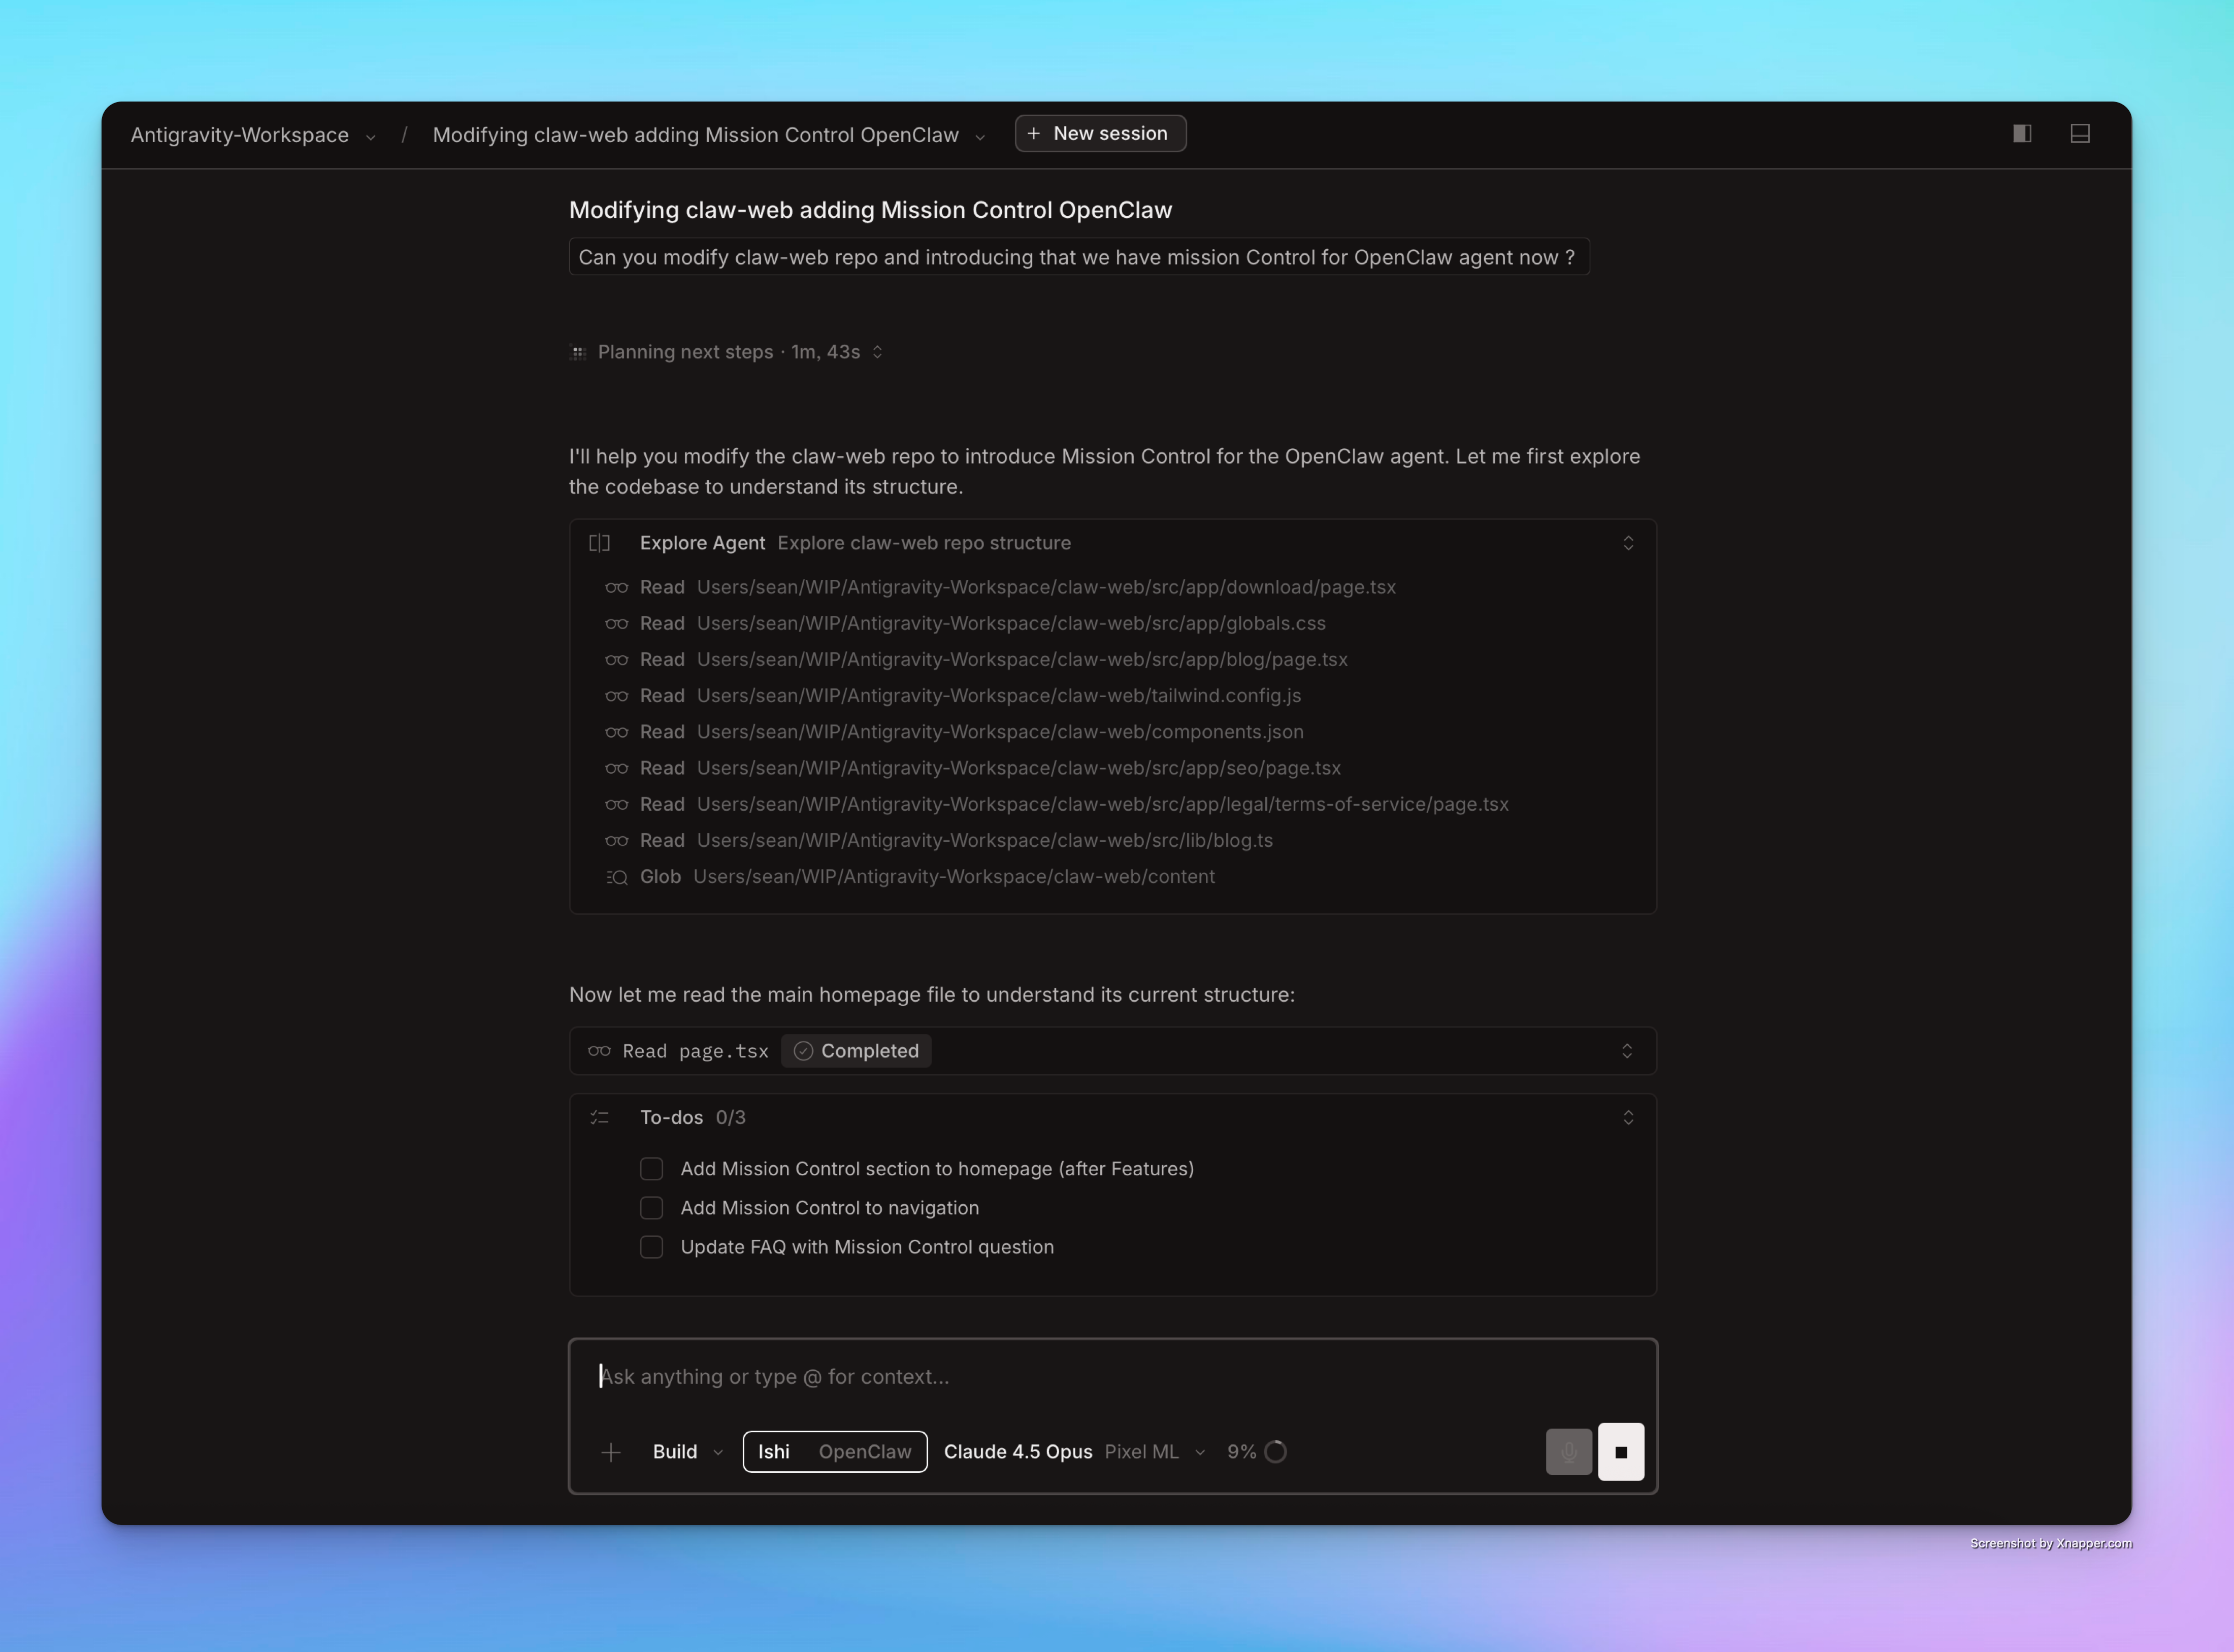Screen dimensions: 2234x1652
Task: Check the Add Mission Control section to homepage task
Action: [651, 1168]
